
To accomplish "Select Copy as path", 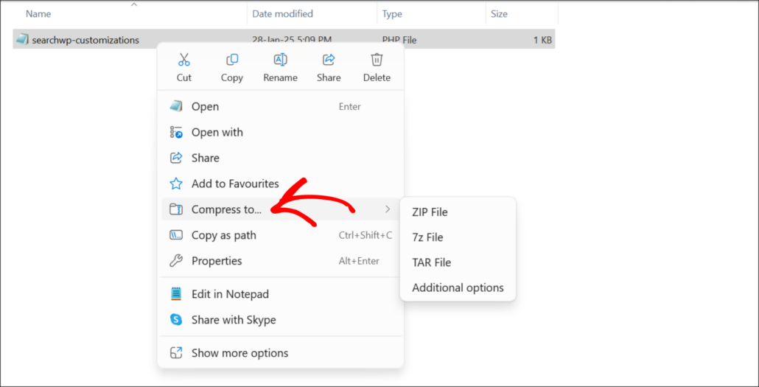I will click(x=280, y=235).
